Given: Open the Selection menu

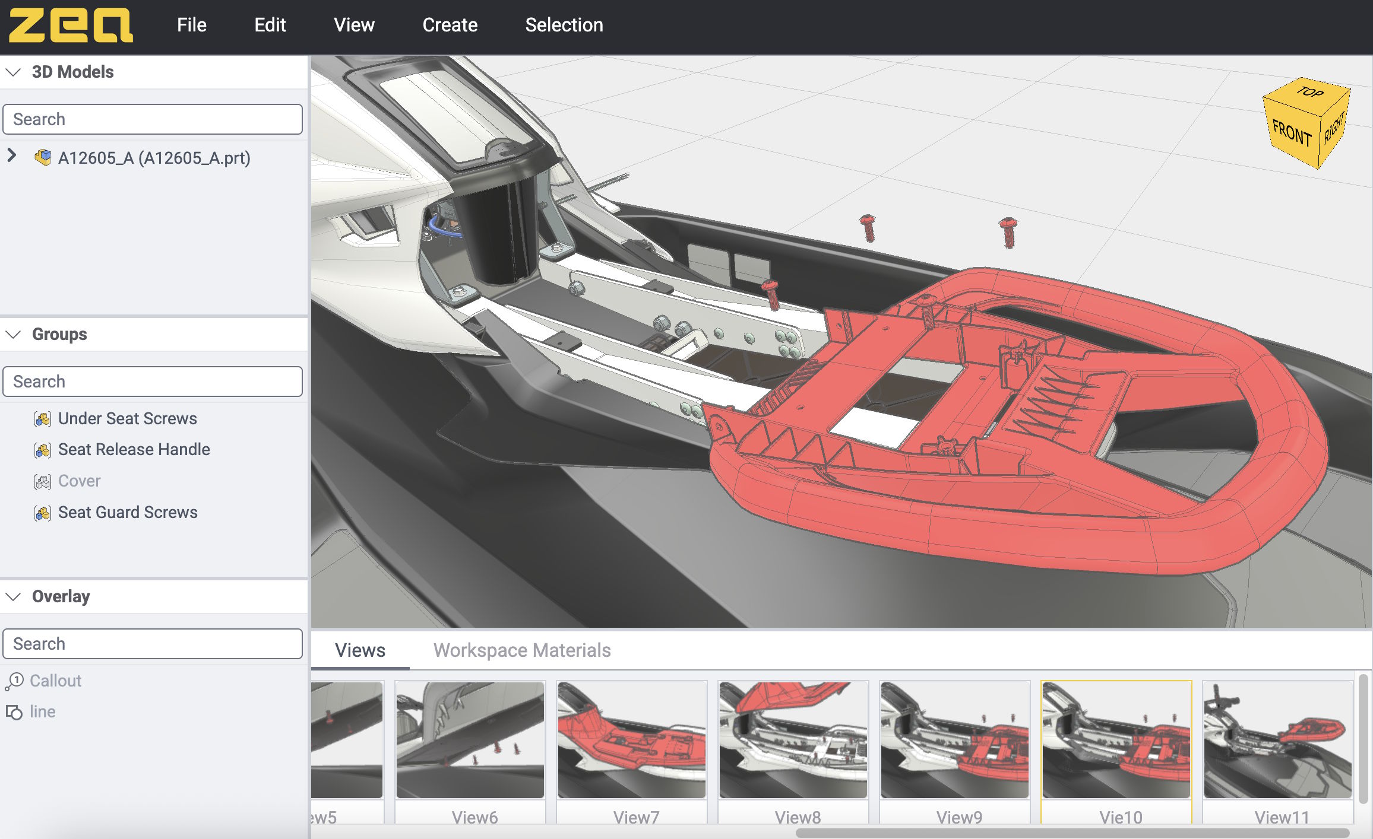Looking at the screenshot, I should click(x=564, y=25).
